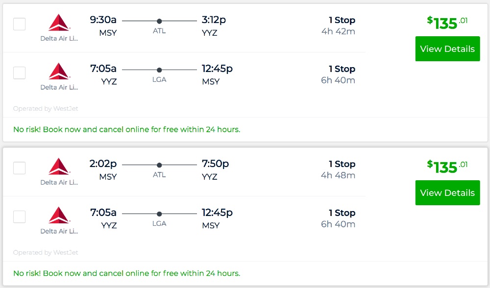Click LGA stop dot on return below 9:30a flight
Viewport: 490px width, 288px height.
pos(159,70)
